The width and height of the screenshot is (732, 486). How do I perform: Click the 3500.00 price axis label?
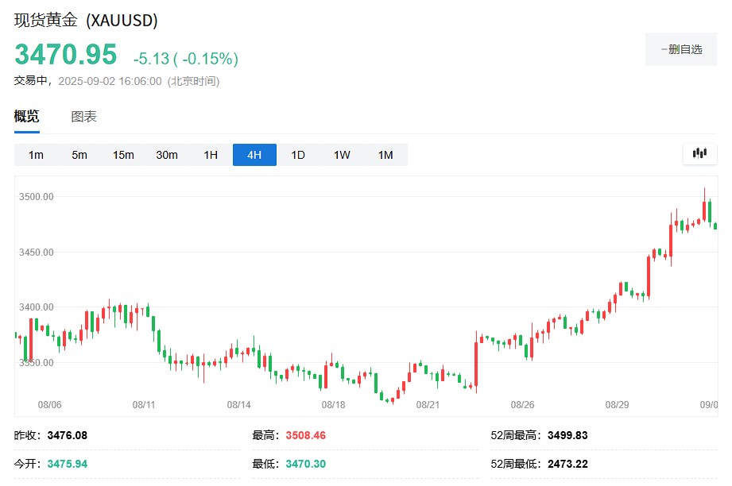click(x=37, y=197)
